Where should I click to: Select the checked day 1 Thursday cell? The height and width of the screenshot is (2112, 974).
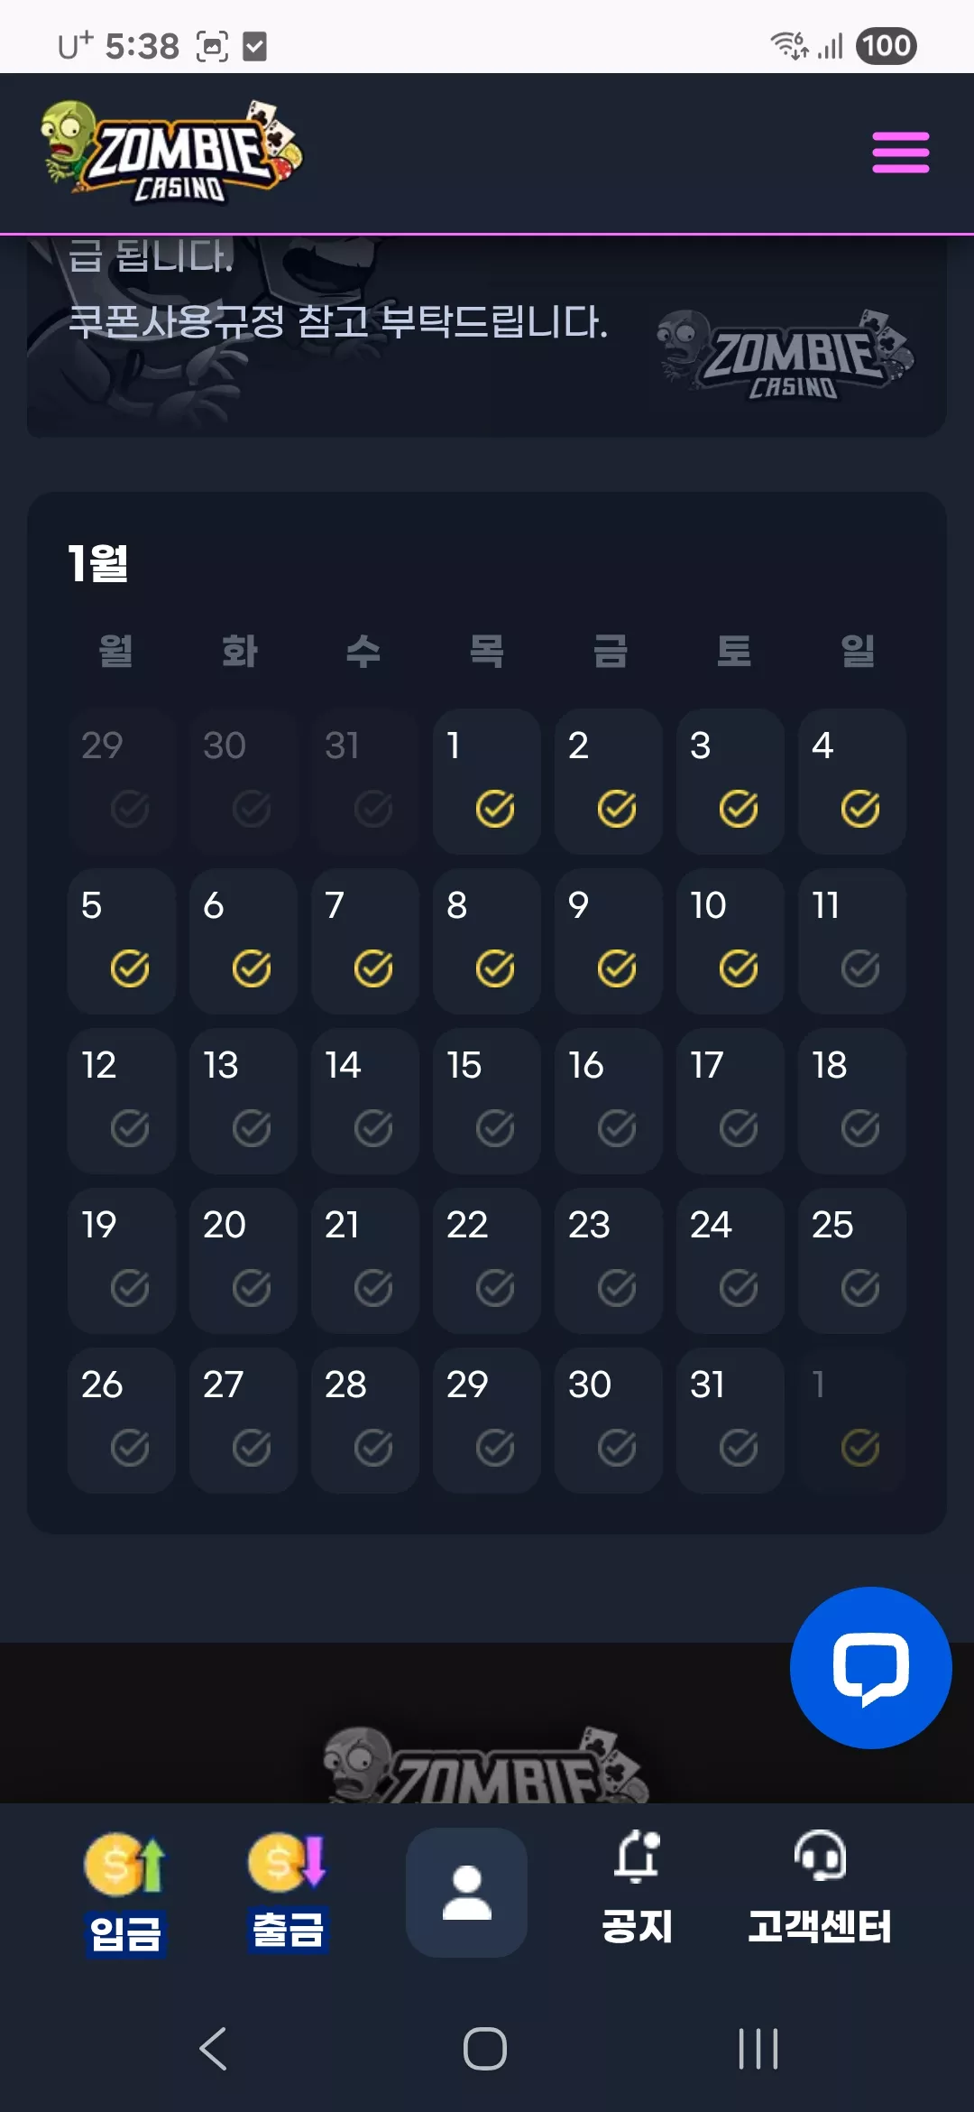point(487,782)
